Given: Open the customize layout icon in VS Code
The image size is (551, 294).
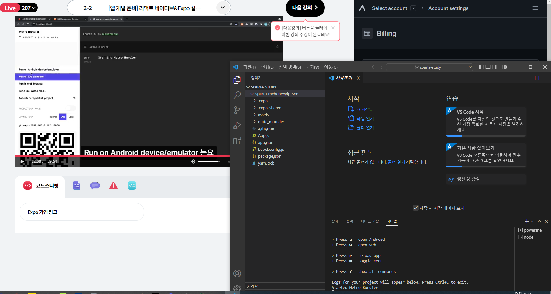Looking at the screenshot, I should 505,67.
